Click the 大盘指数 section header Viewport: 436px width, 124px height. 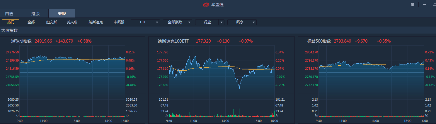[x=9, y=30]
